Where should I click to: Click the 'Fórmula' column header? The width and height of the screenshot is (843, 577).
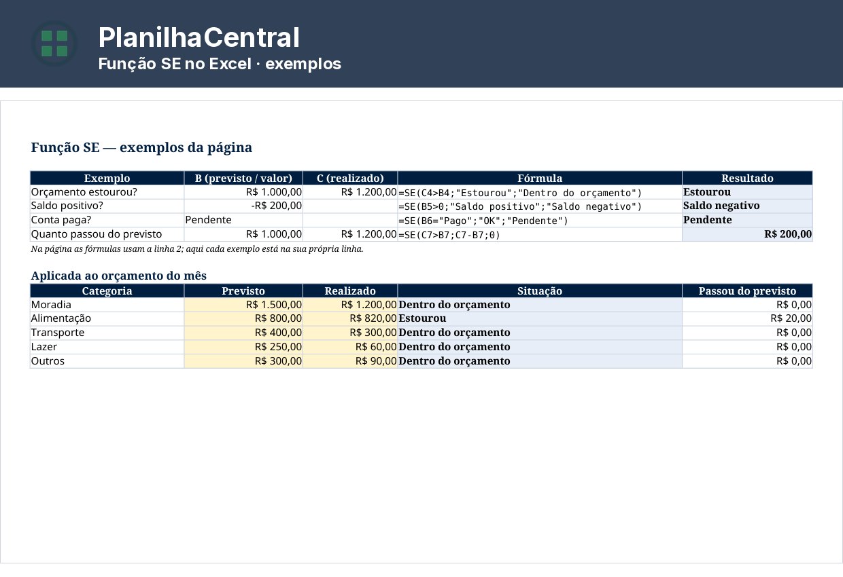[x=540, y=178]
